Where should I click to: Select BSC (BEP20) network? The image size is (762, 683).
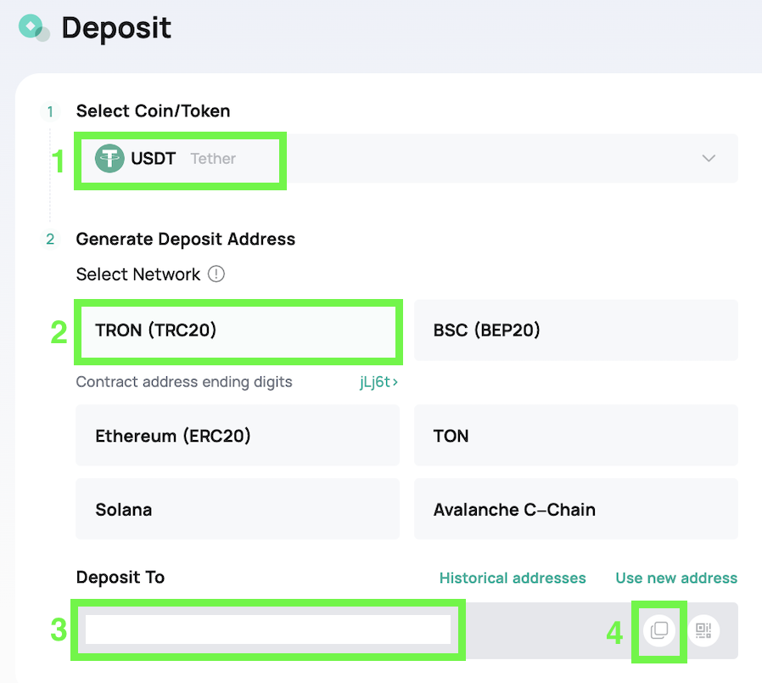(x=576, y=330)
